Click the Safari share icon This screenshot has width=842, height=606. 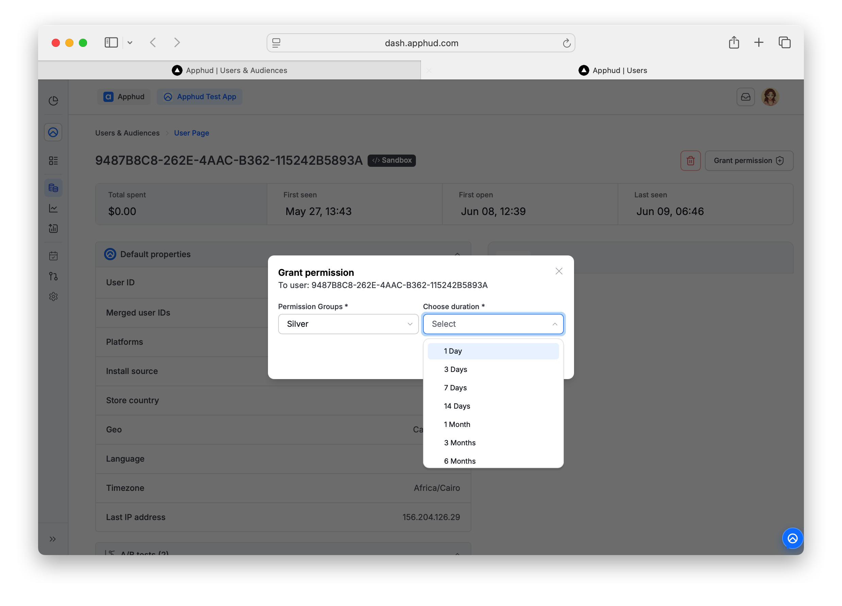(734, 43)
